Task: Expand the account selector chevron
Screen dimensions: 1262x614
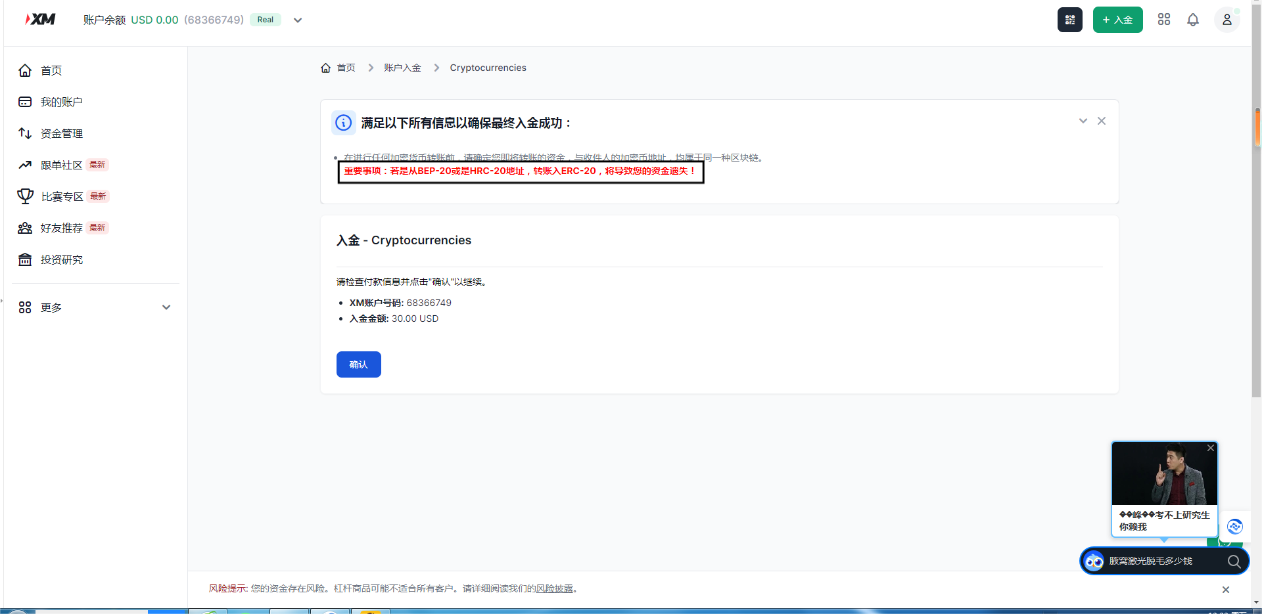Action: (x=298, y=20)
